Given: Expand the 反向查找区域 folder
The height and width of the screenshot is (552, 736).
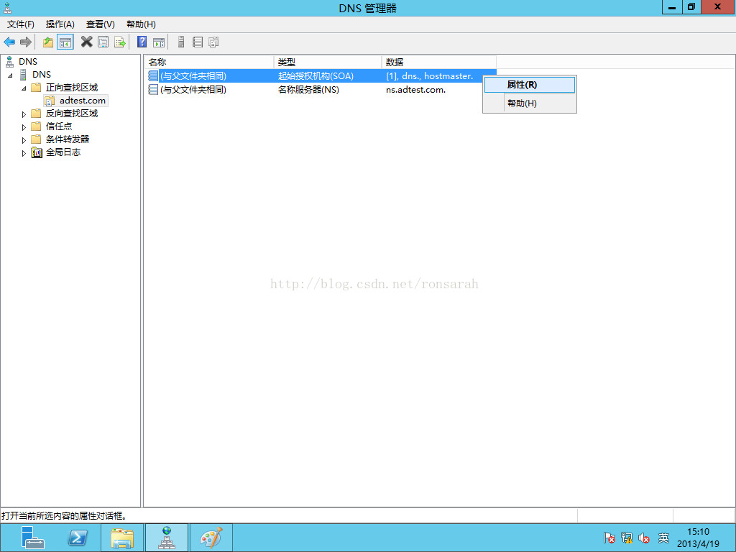Looking at the screenshot, I should tap(24, 114).
